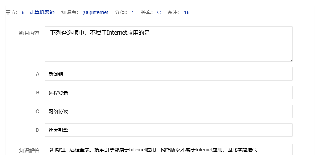The image size is (318, 155).
Task: Focus the 知识解答 explanation field
Action: point(168,150)
